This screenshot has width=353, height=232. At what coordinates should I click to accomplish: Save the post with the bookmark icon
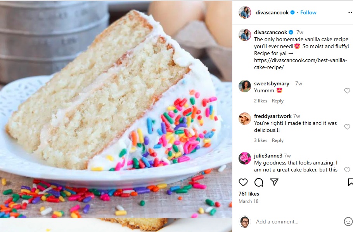[351, 182]
